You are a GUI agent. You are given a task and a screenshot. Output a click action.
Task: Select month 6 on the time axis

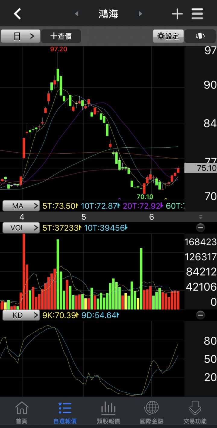click(x=151, y=217)
